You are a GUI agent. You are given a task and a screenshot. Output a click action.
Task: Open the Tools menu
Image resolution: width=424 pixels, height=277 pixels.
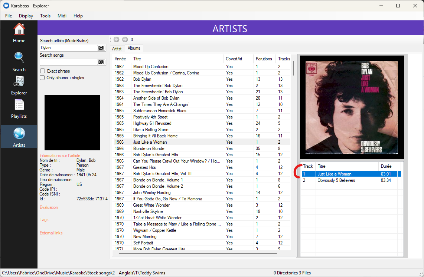point(45,16)
